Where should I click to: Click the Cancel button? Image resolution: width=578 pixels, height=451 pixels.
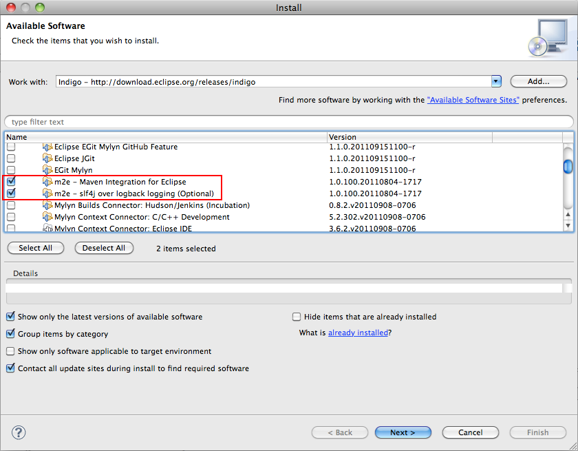471,432
